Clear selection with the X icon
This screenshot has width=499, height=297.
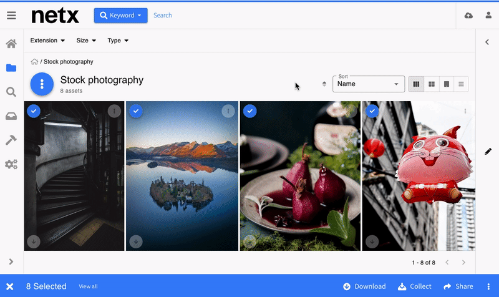coord(10,286)
